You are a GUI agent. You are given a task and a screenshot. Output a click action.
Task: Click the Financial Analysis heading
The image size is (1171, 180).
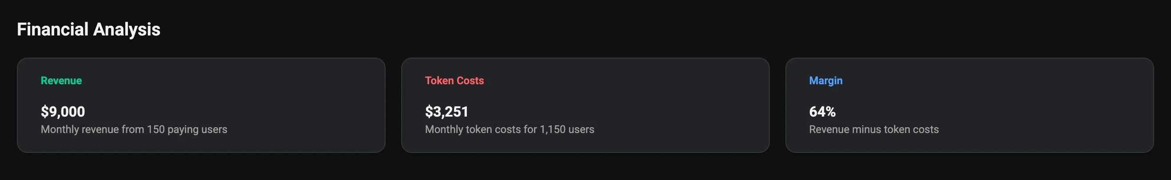tap(89, 29)
